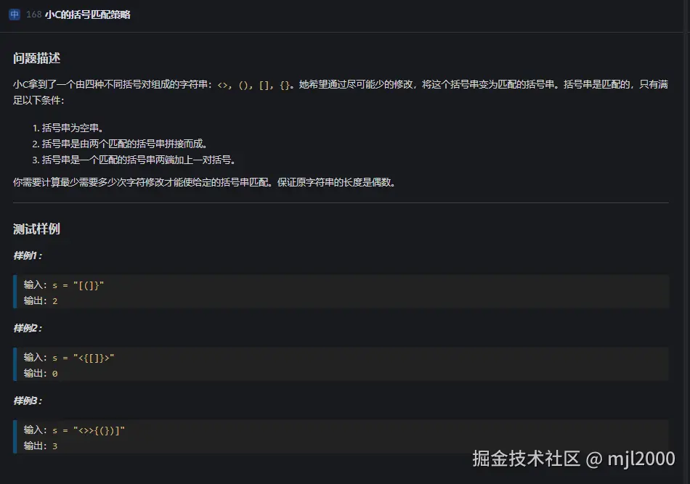Viewport: 690px width, 484px height.
Task: Click output value 3 in sample 3
Action: point(54,446)
